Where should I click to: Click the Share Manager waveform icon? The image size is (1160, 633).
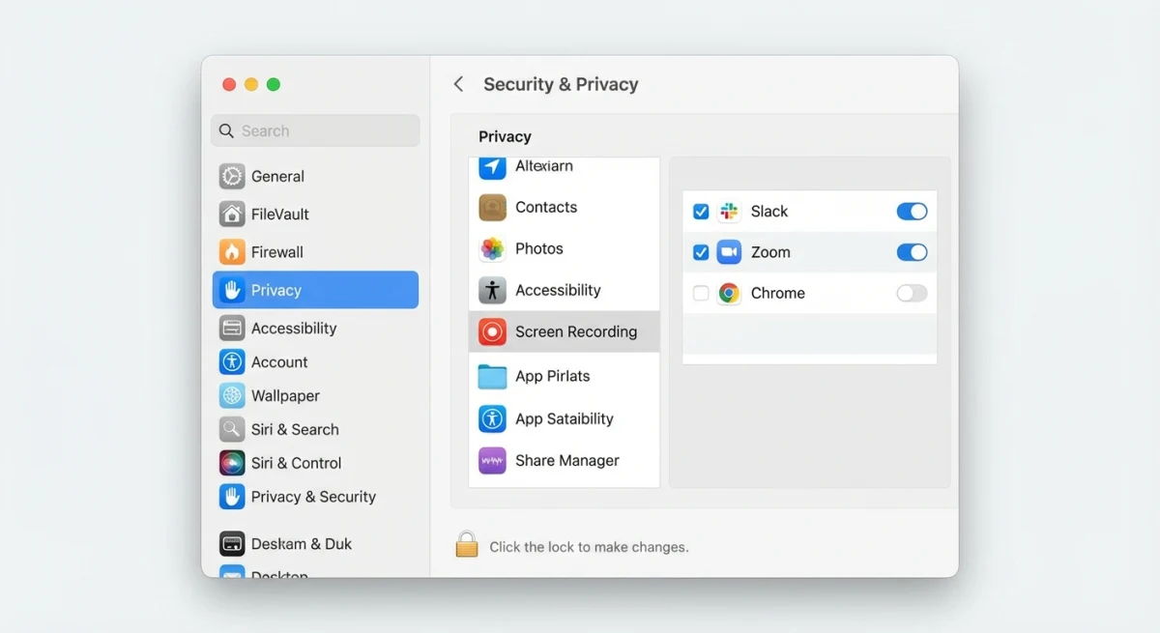[x=493, y=460]
